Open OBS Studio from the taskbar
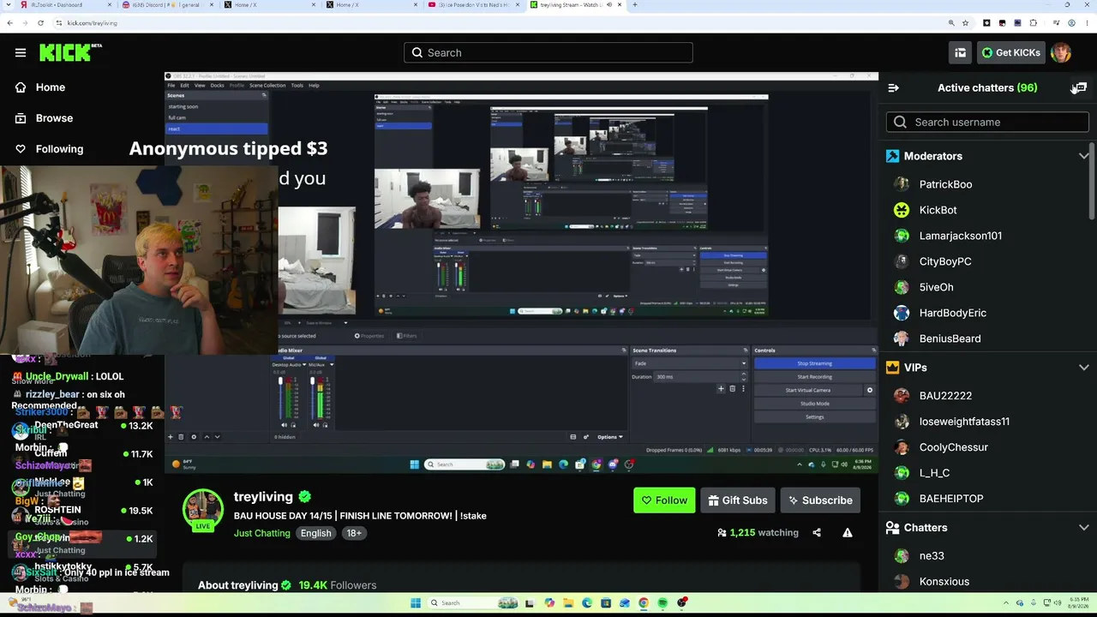The width and height of the screenshot is (1097, 617). coord(682,603)
